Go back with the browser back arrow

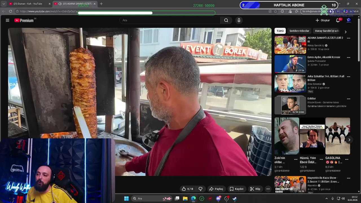[4, 11]
